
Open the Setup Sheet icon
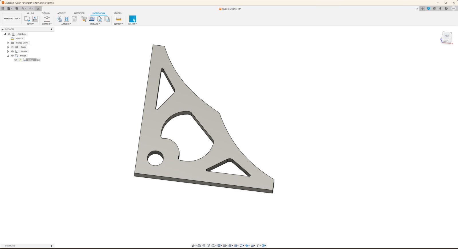coord(74,19)
